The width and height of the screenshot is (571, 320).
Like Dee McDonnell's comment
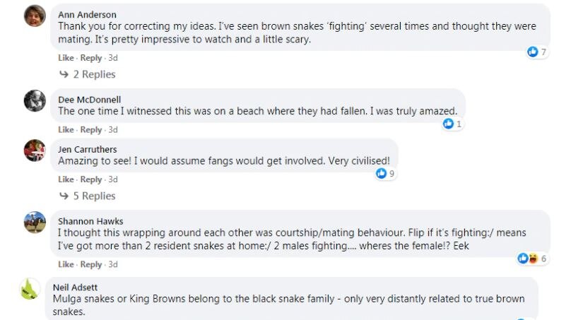(66, 130)
